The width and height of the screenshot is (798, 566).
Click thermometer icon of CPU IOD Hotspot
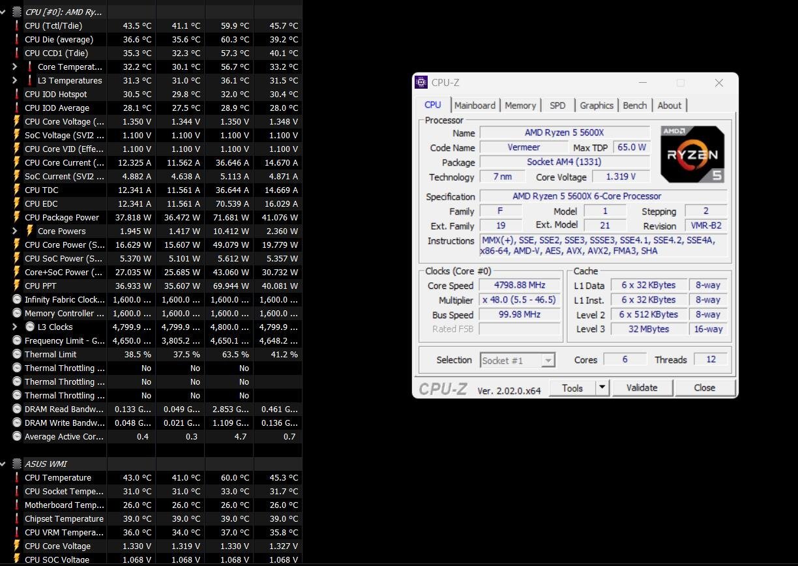17,94
